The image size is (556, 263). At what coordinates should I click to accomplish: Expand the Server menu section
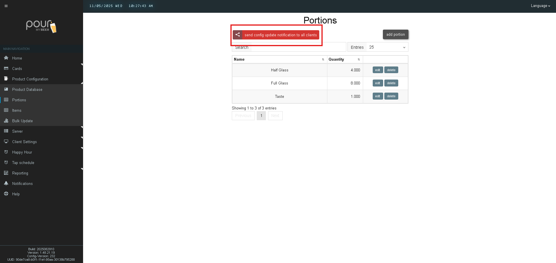click(17, 131)
